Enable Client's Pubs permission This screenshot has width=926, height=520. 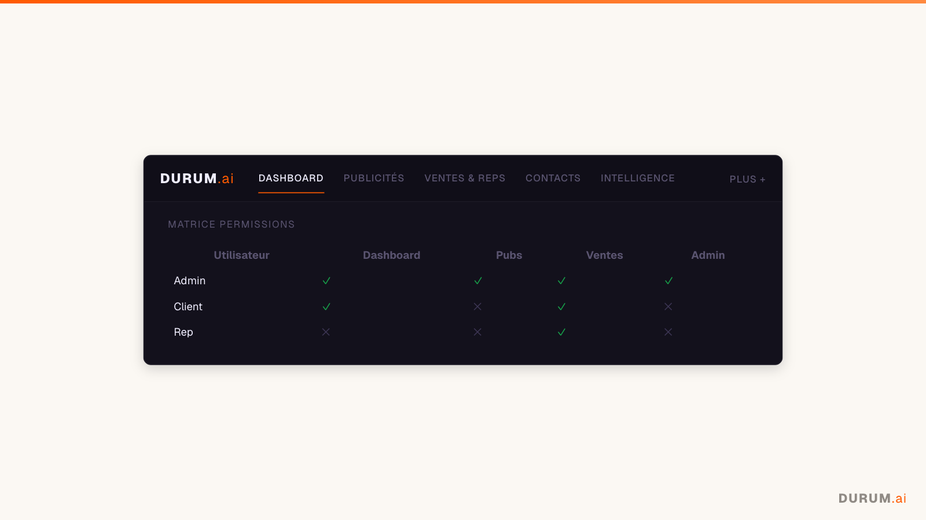[x=477, y=307]
